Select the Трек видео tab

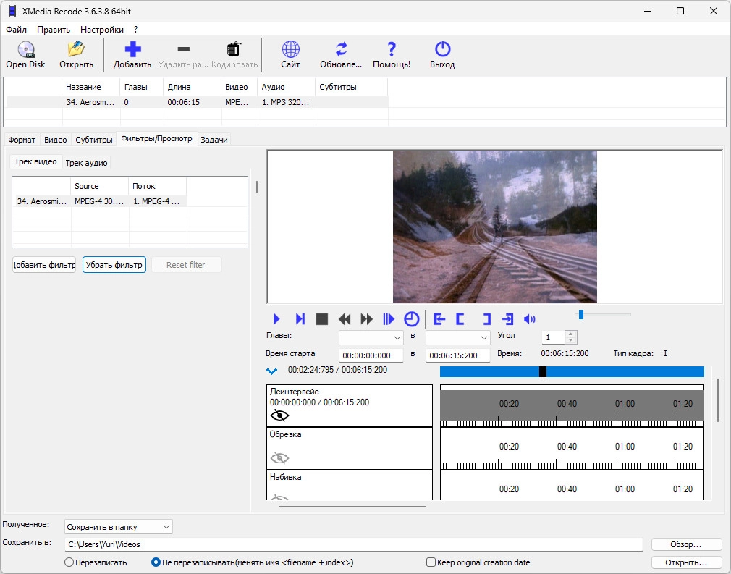pyautogui.click(x=36, y=162)
